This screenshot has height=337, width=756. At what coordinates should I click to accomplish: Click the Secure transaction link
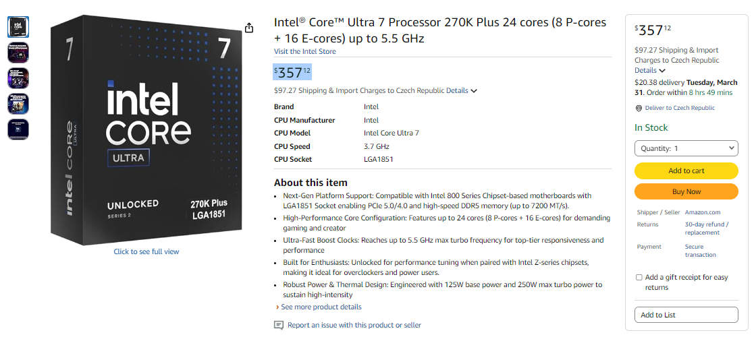[x=700, y=251]
